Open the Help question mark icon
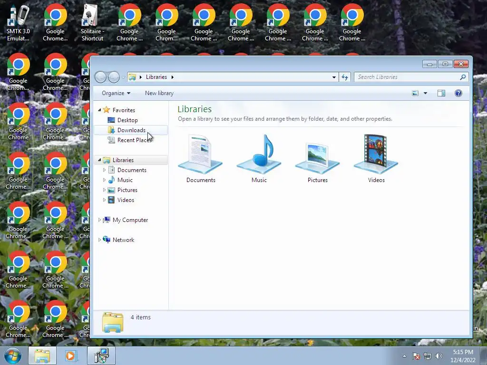 coord(458,93)
